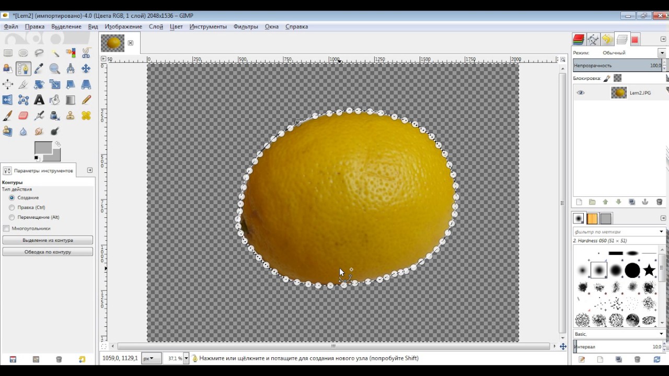Toggle lock alpha channel checkerboard icon
The height and width of the screenshot is (376, 669).
pos(617,78)
